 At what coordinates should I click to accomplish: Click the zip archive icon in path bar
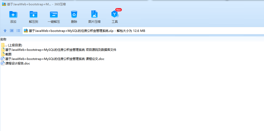(x=26, y=31)
